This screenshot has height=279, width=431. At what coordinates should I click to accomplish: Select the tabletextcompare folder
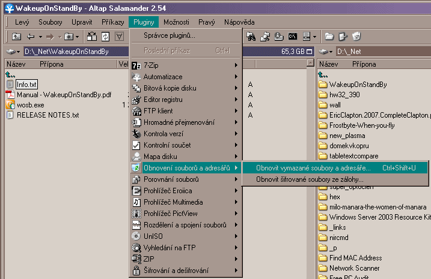coord(354,156)
